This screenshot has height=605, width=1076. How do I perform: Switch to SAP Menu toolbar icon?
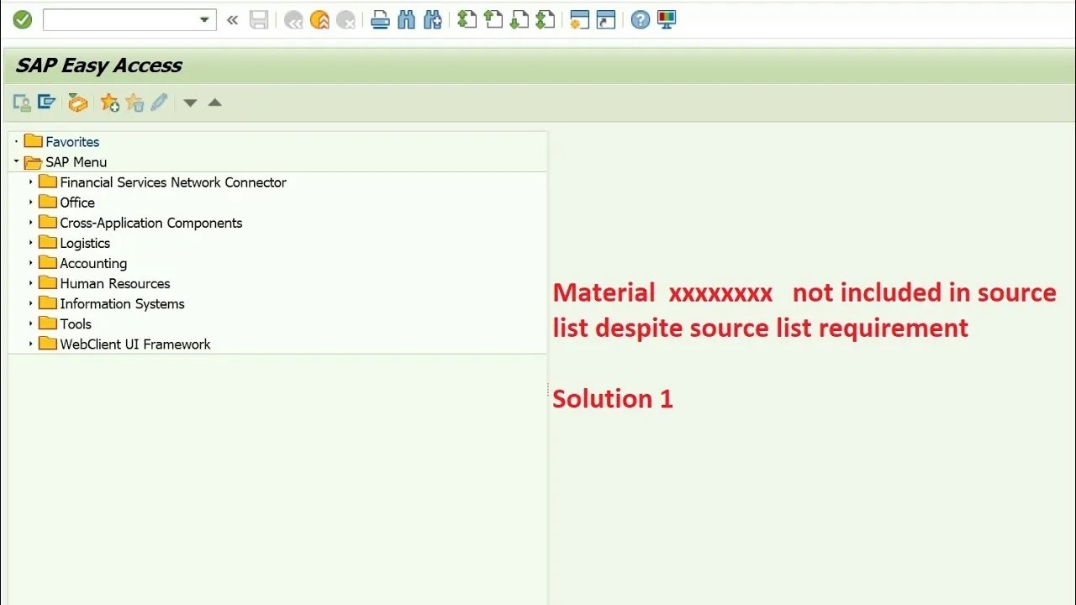click(46, 103)
